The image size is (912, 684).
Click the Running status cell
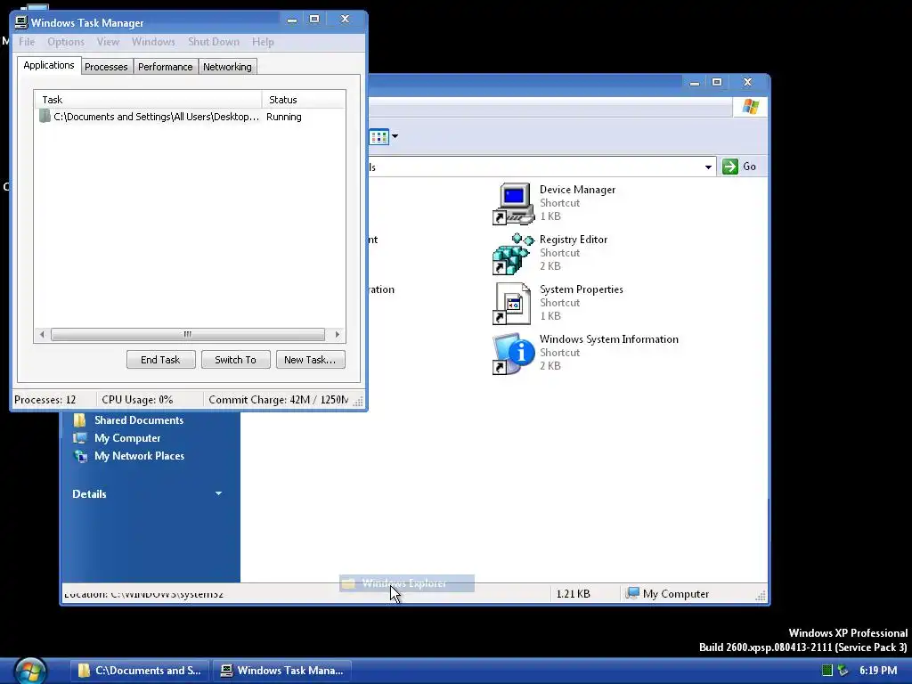pos(284,117)
